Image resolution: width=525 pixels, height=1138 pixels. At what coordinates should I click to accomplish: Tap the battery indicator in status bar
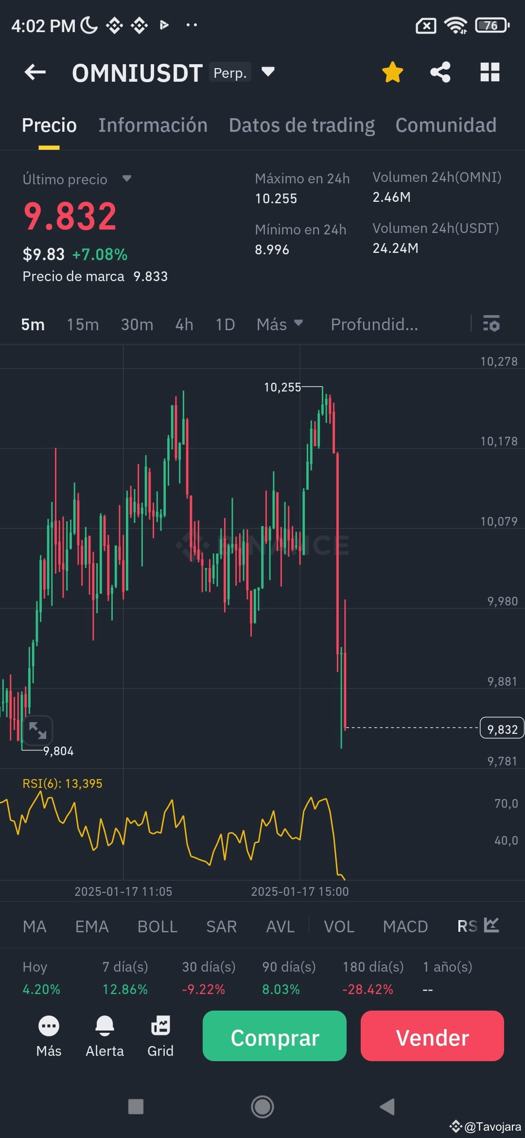pos(492,25)
